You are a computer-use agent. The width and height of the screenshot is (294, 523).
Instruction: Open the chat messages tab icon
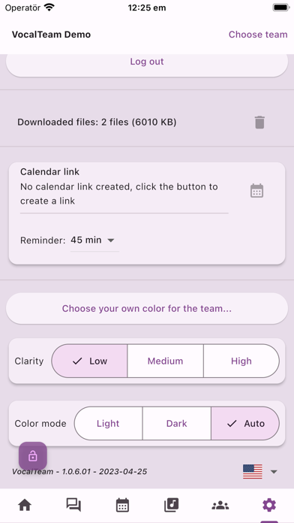(73, 505)
